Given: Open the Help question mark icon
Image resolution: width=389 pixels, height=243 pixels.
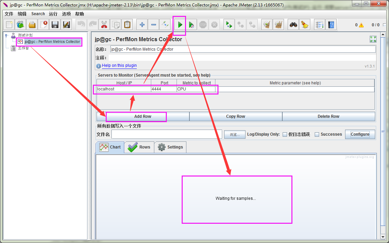Looking at the screenshot, I should click(331, 25).
